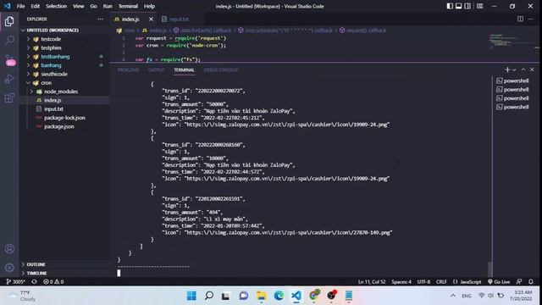Split the editor right

520,19
